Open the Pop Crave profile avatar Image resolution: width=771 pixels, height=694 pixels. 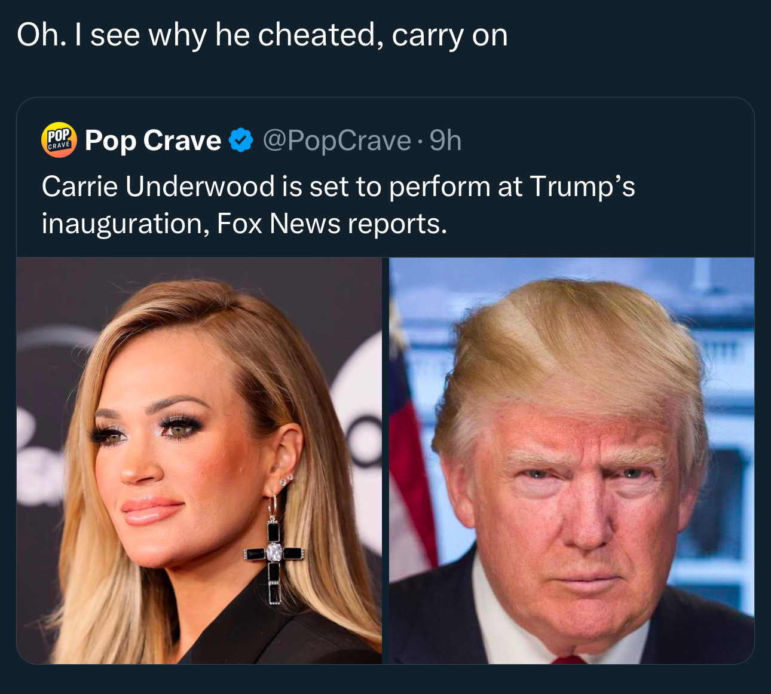coord(59,140)
